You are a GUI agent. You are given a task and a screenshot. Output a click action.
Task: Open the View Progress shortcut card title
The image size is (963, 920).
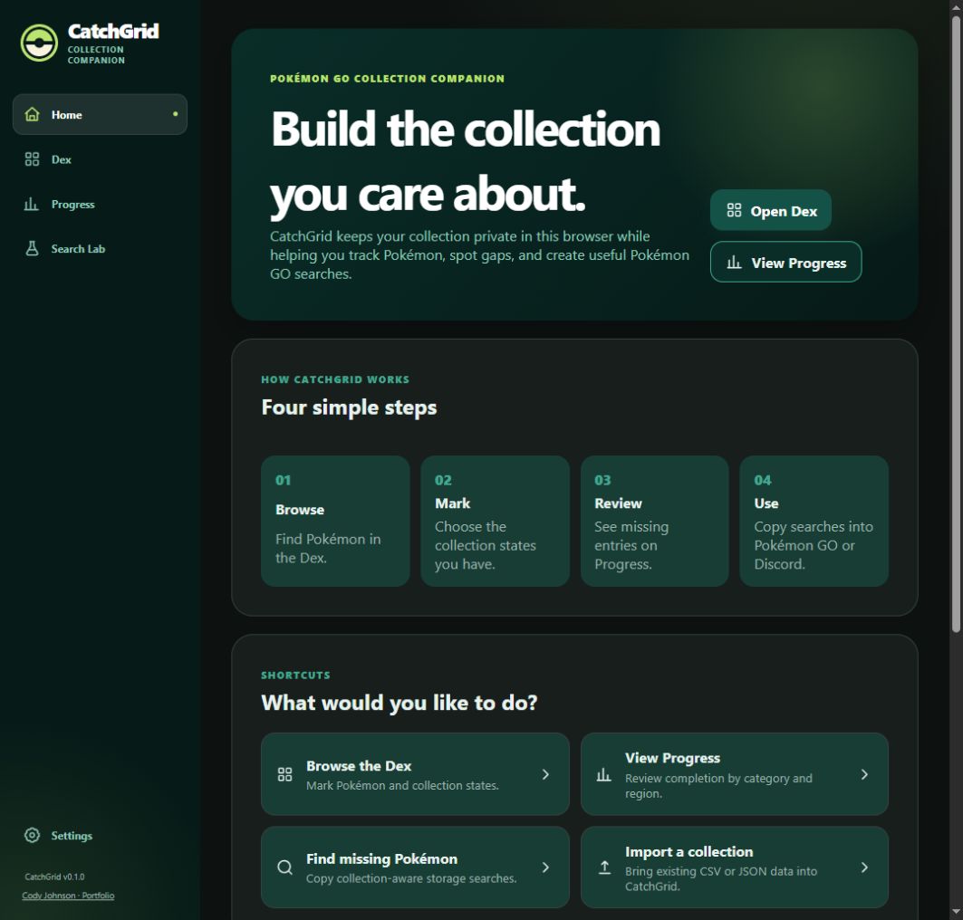tap(672, 758)
